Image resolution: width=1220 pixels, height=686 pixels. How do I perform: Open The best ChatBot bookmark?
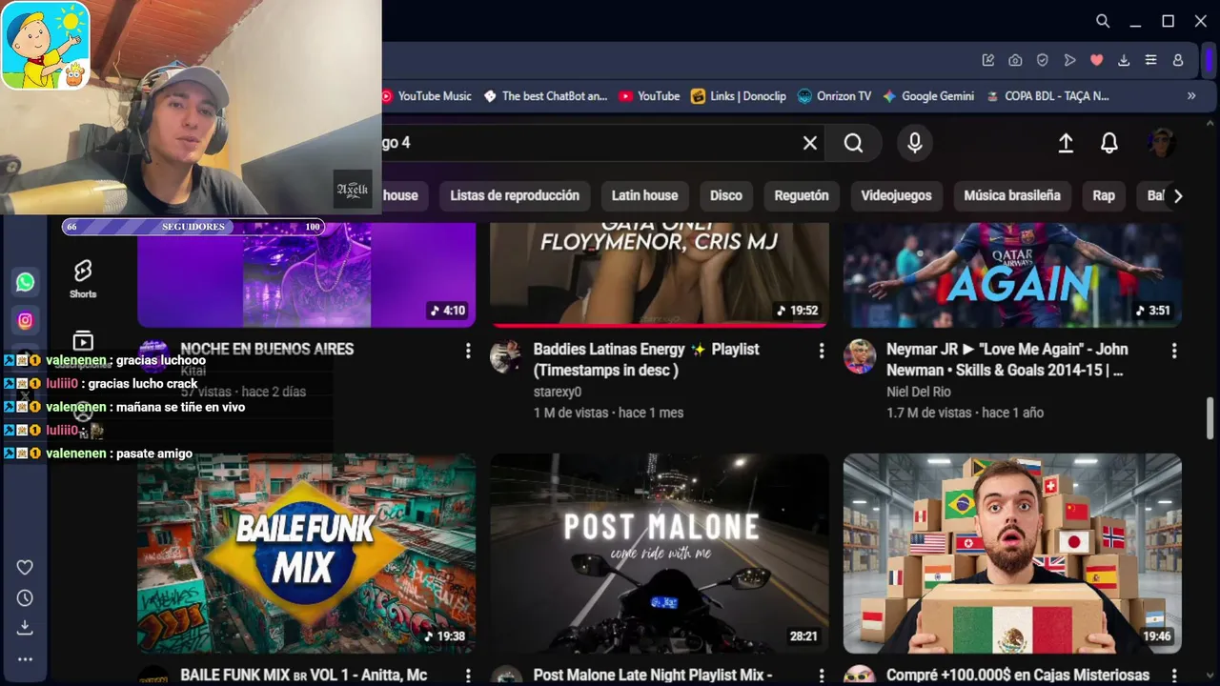point(545,96)
